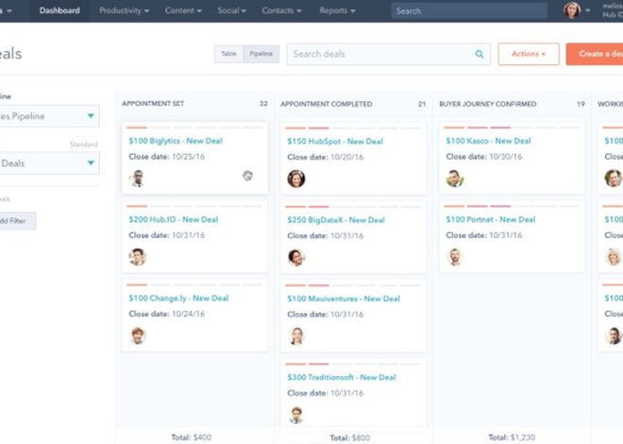Click the Appointment Set column header

click(153, 103)
